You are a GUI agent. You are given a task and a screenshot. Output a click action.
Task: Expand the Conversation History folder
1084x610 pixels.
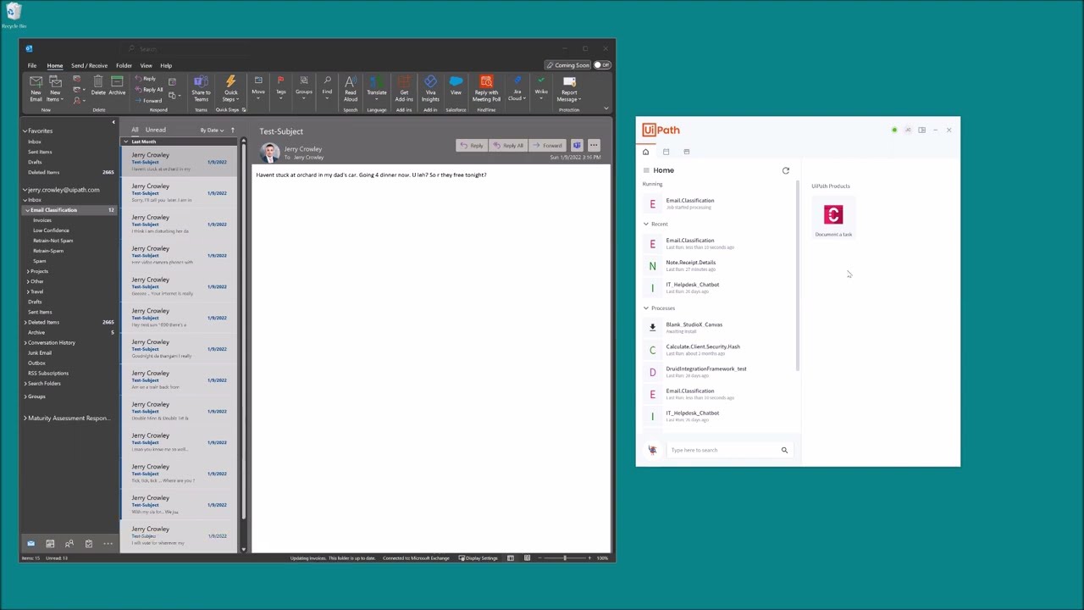pos(25,342)
